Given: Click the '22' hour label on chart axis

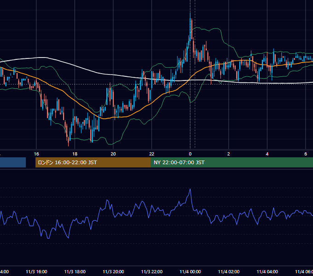Looking at the screenshot, I should pos(152,154).
